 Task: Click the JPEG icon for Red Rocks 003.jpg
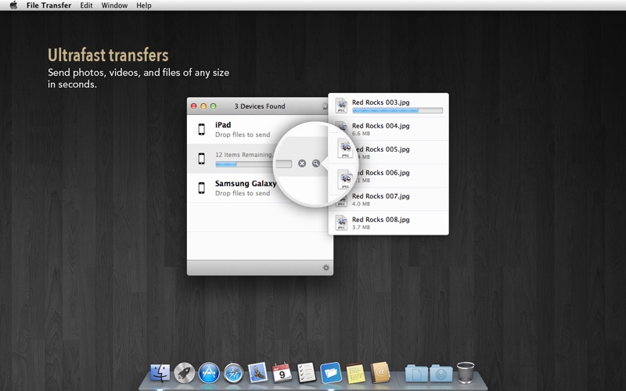(x=341, y=106)
